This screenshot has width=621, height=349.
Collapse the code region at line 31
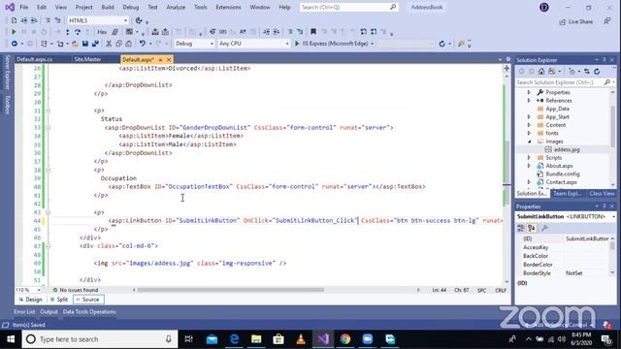click(48, 111)
